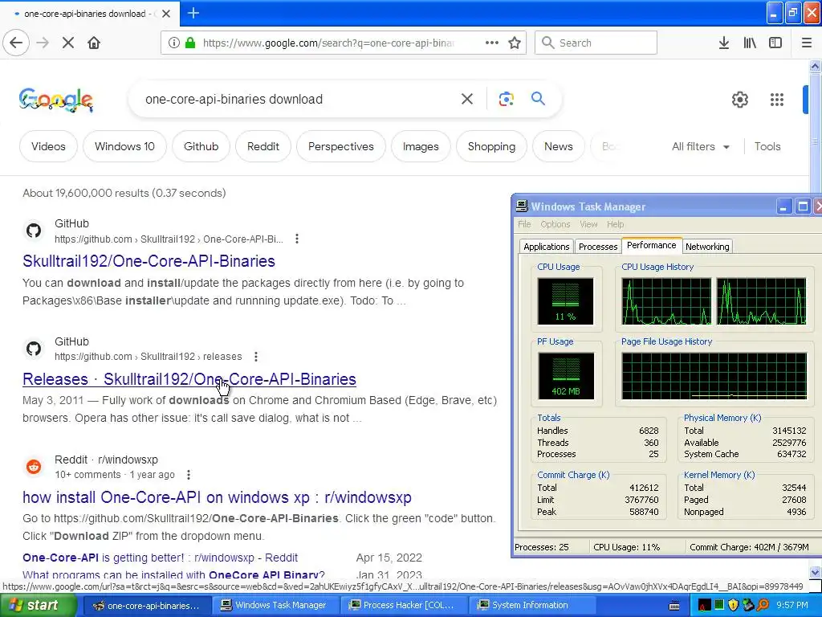Open One-Core-API is getting better Reddit link
The height and width of the screenshot is (617, 822).
(x=160, y=558)
